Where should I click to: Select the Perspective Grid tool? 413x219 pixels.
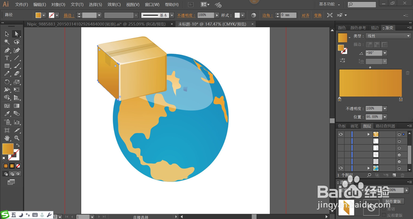coord(17,98)
